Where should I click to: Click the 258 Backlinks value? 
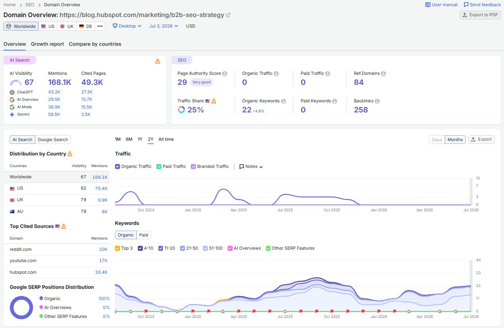click(361, 110)
